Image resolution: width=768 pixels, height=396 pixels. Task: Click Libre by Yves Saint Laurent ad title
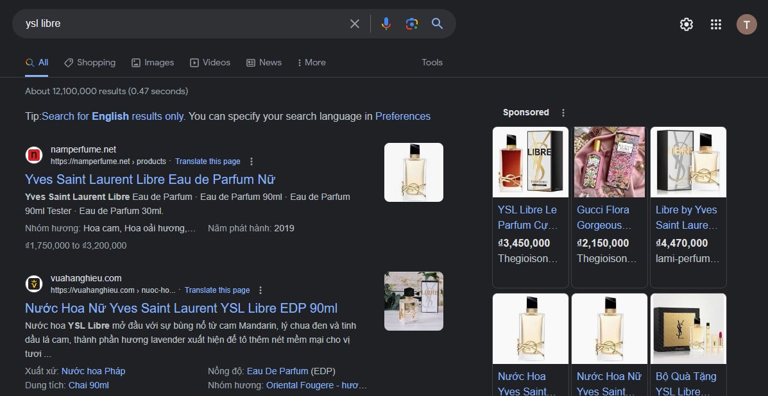687,218
